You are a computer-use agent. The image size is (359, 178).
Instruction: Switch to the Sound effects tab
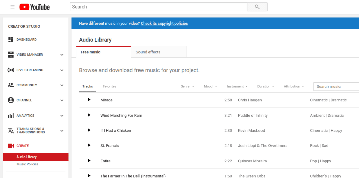(159, 52)
